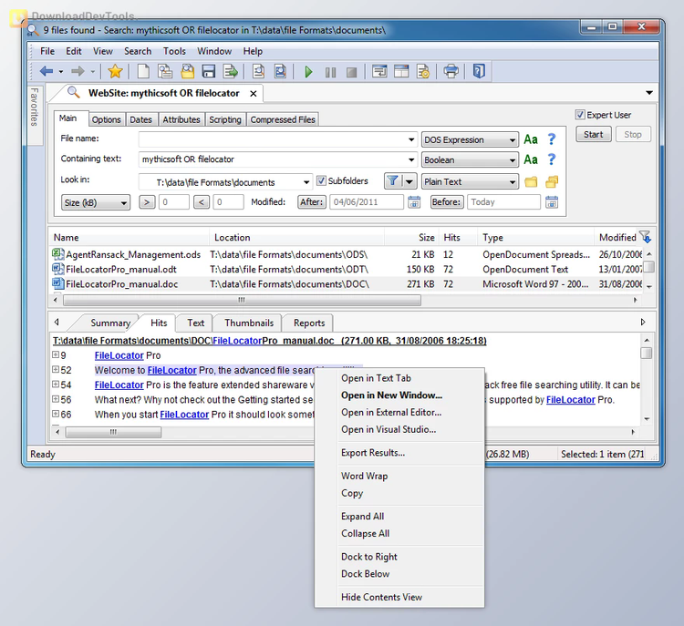Toggle the Expert User checkbox
684x626 pixels.
[580, 115]
